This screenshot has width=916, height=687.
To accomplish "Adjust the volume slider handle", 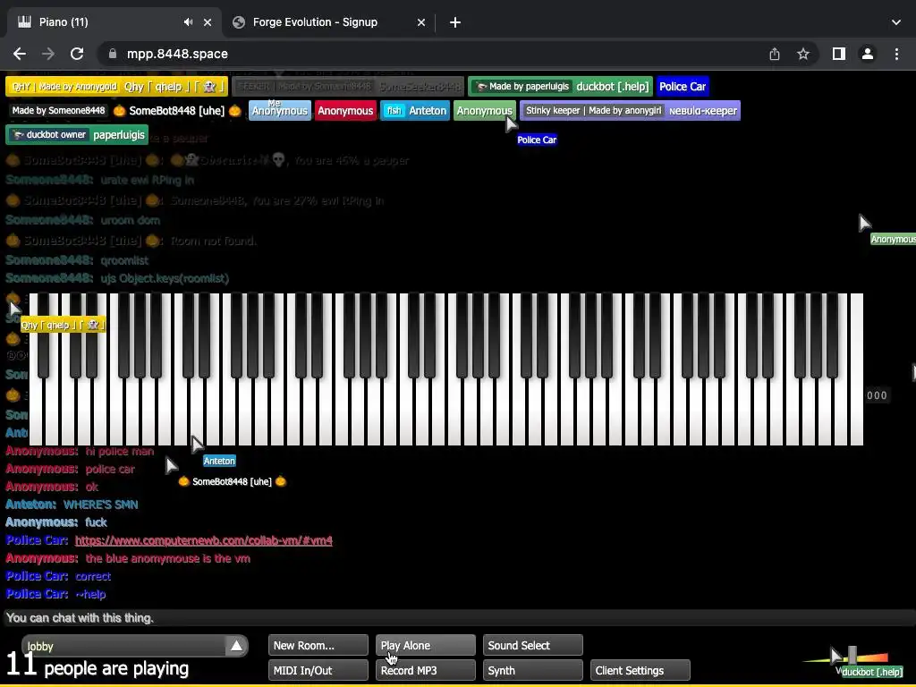I will [x=852, y=654].
